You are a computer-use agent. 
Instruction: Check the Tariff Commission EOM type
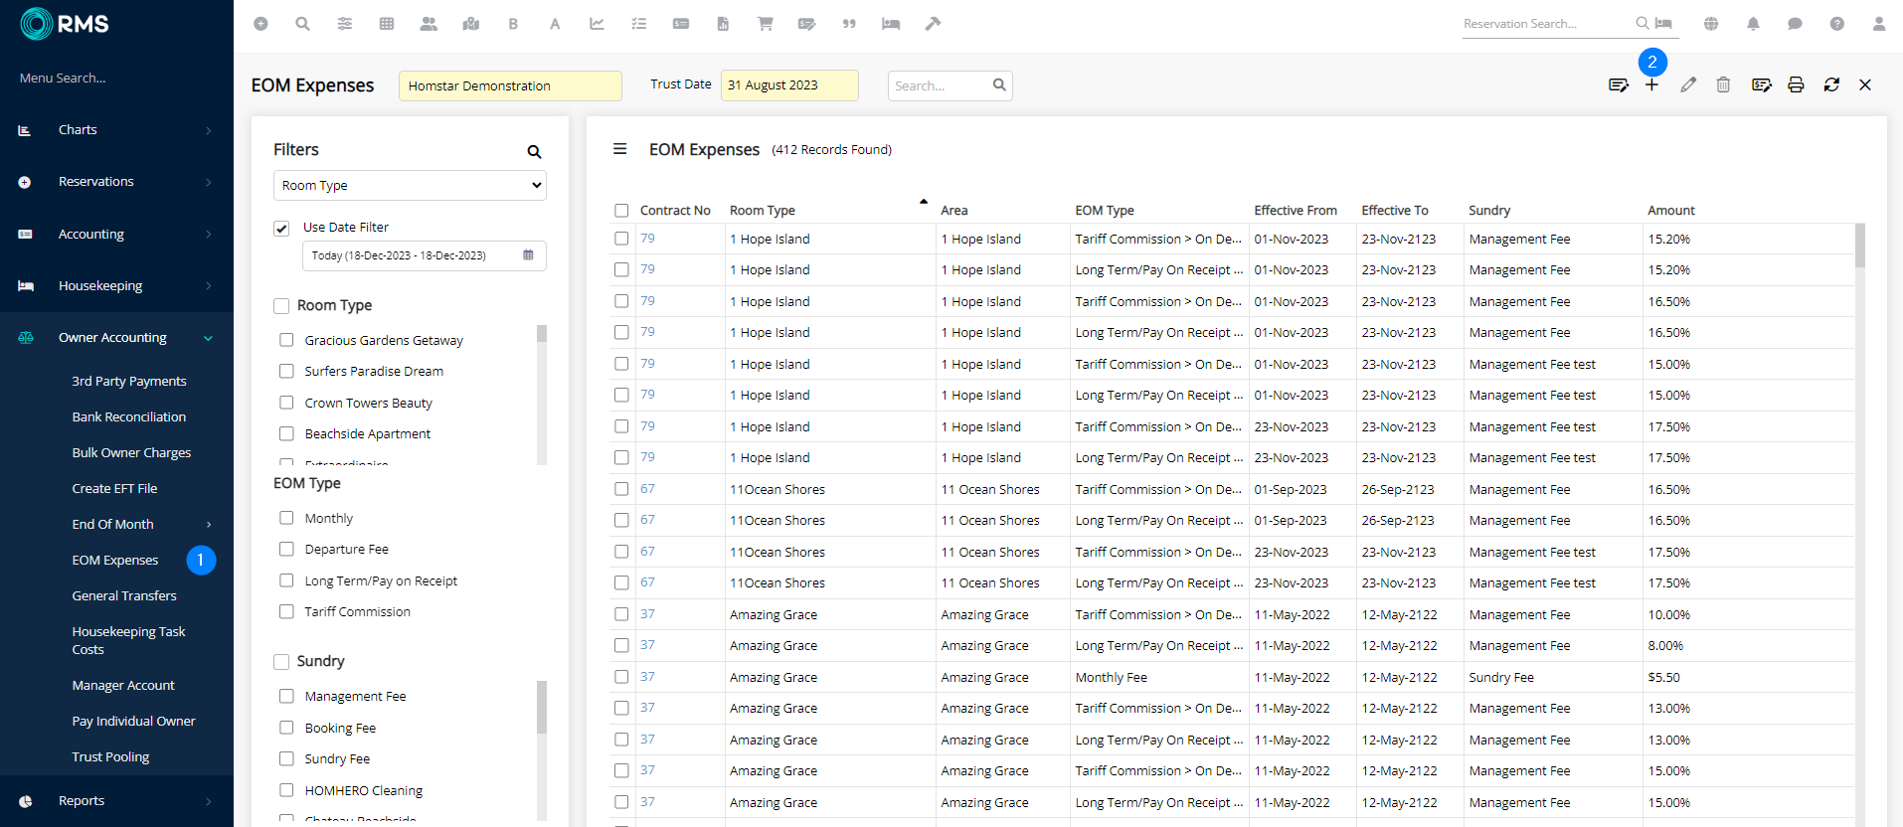[286, 612]
